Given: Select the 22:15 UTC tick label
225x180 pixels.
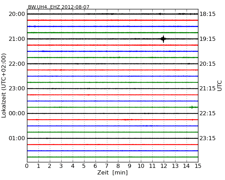Looking at the screenshot, I should click(207, 114).
